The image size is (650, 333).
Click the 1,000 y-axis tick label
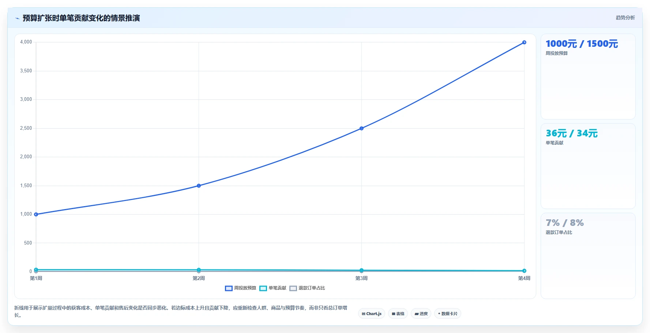coord(26,214)
